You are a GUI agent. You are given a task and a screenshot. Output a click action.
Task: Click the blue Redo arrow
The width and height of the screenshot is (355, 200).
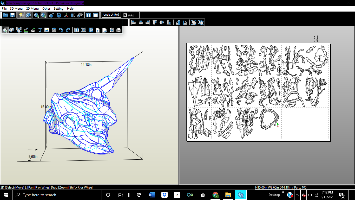(x=68, y=30)
